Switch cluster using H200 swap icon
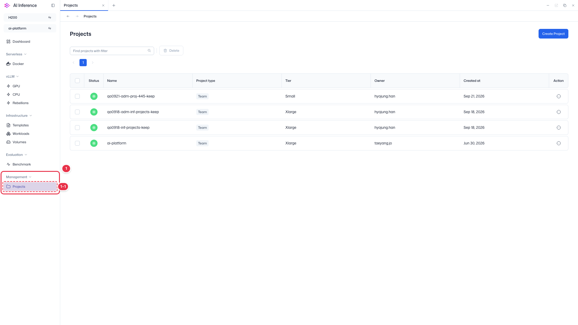This screenshot has height=325, width=578. pyautogui.click(x=50, y=17)
